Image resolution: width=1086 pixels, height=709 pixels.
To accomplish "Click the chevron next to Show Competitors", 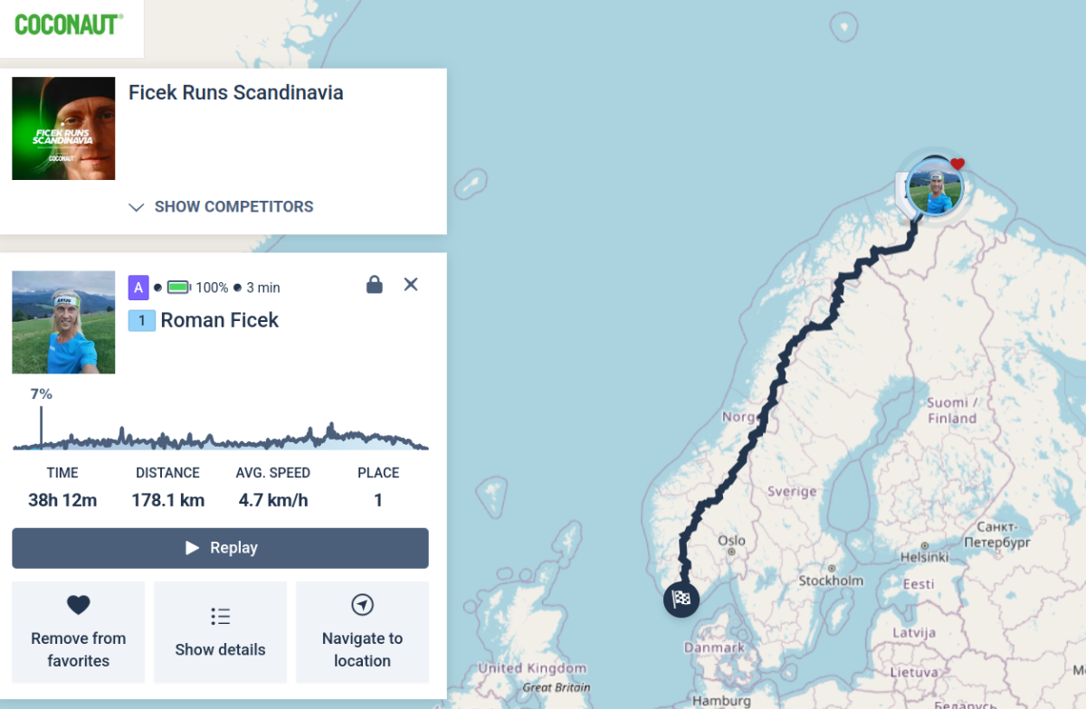I will point(137,207).
